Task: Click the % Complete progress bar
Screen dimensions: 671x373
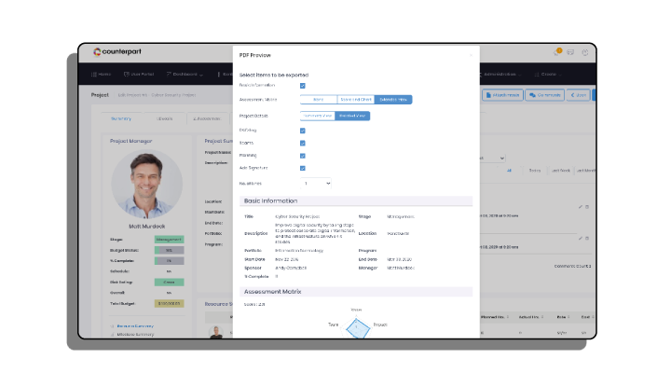Action: click(x=169, y=261)
